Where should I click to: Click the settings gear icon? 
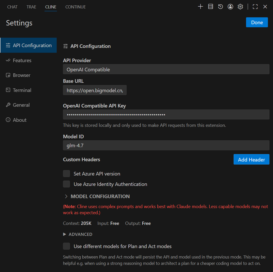240,7
